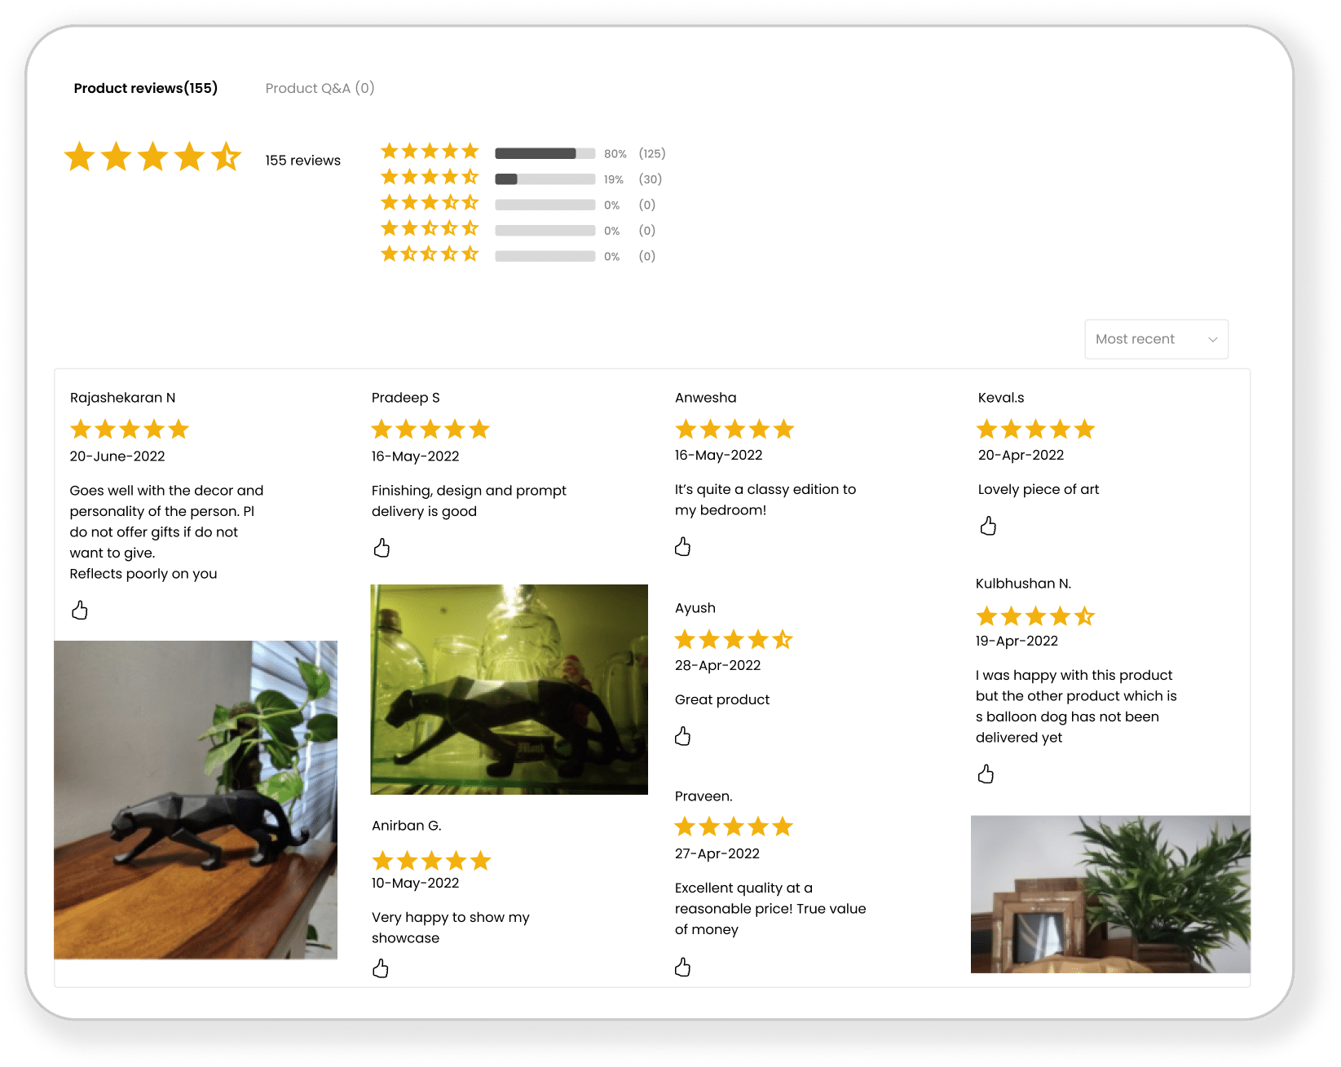Click thumbs-up under Keval.s's review

point(988,526)
